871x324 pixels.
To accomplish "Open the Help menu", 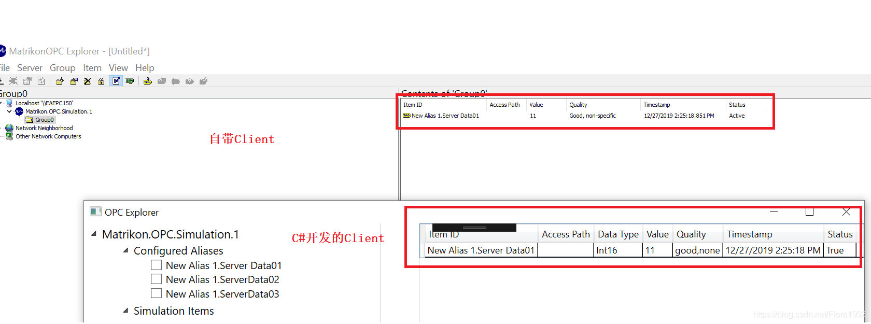I will pos(145,68).
